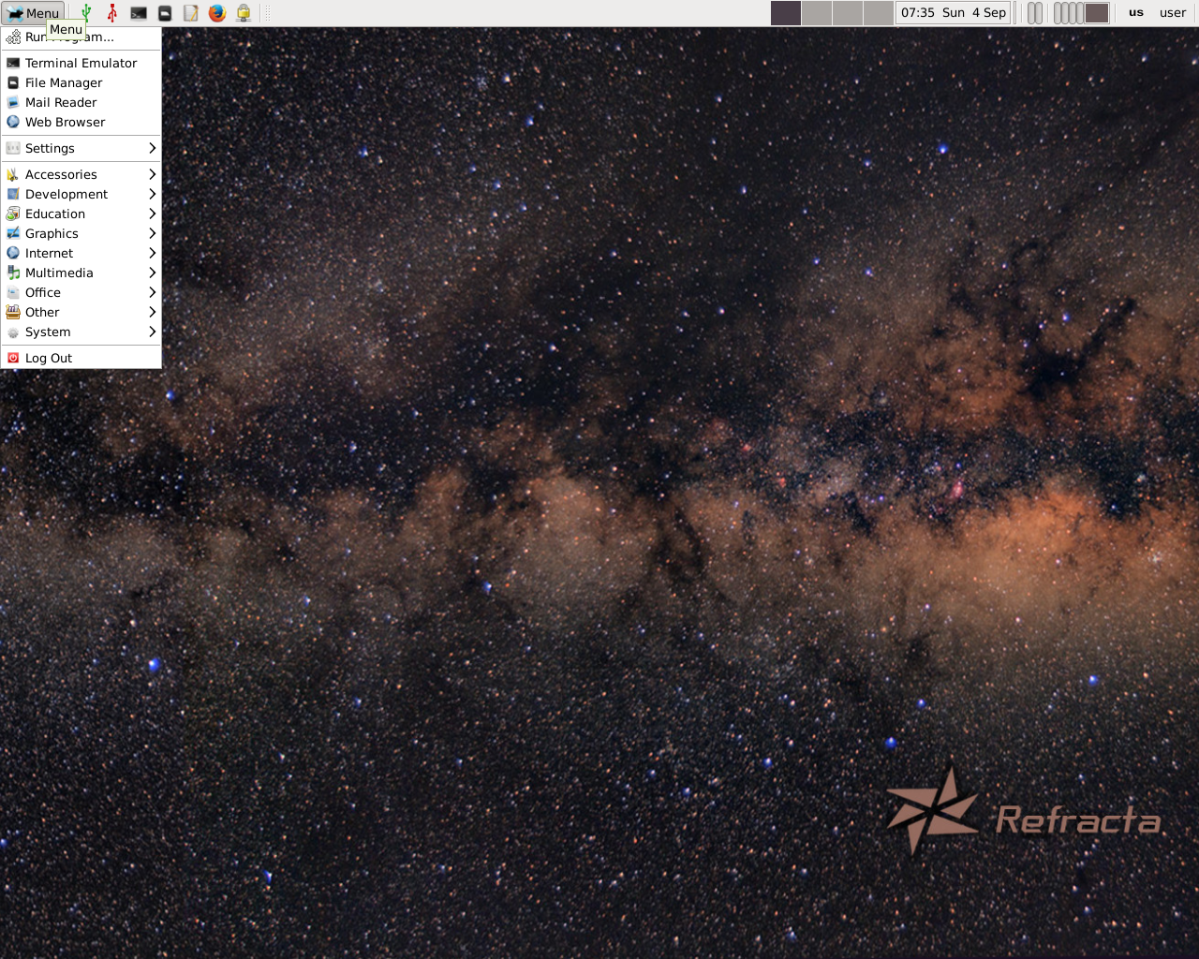Click the 'us' keyboard layout indicator
This screenshot has height=959, width=1199.
(1136, 13)
